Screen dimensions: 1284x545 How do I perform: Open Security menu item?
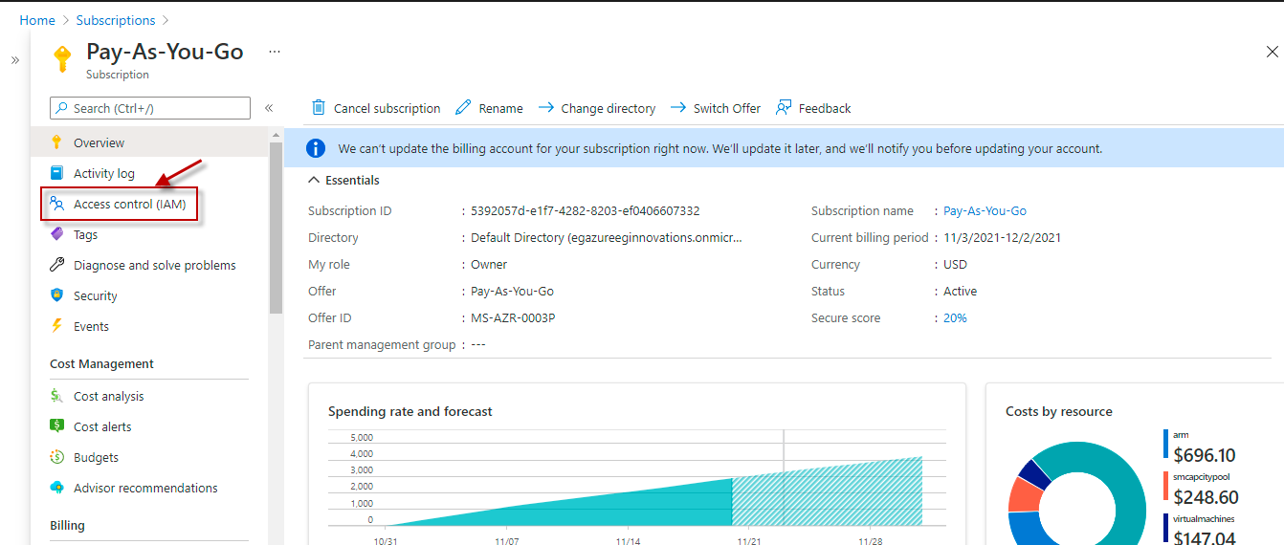(149, 295)
